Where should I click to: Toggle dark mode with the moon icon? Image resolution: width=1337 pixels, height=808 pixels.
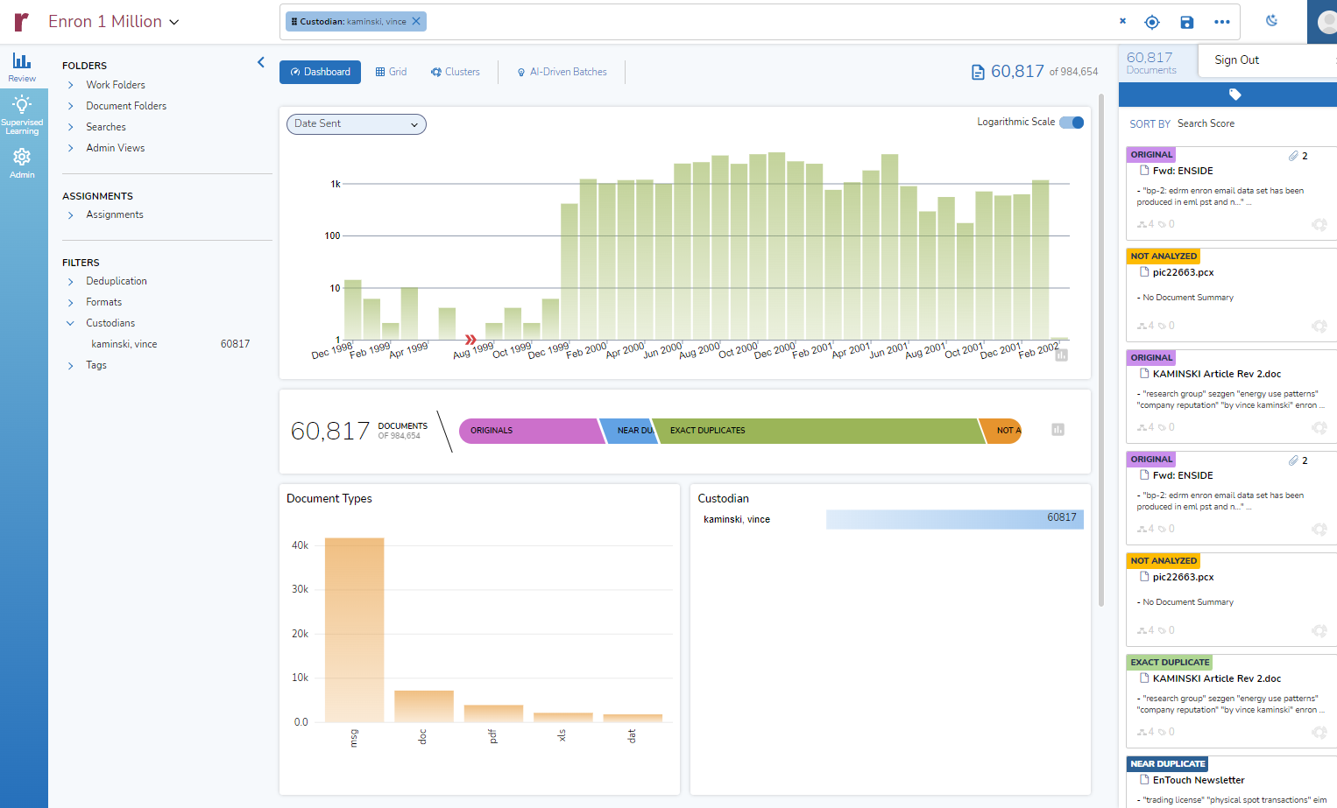coord(1272,21)
